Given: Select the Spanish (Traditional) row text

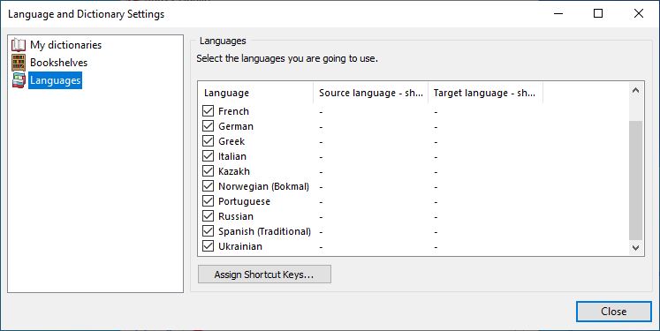Looking at the screenshot, I should click(x=265, y=231).
